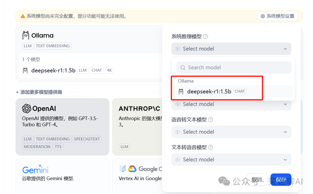Click the 取消 button to cancel
Image resolution: width=313 pixels, height=194 pixels.
tap(257, 179)
